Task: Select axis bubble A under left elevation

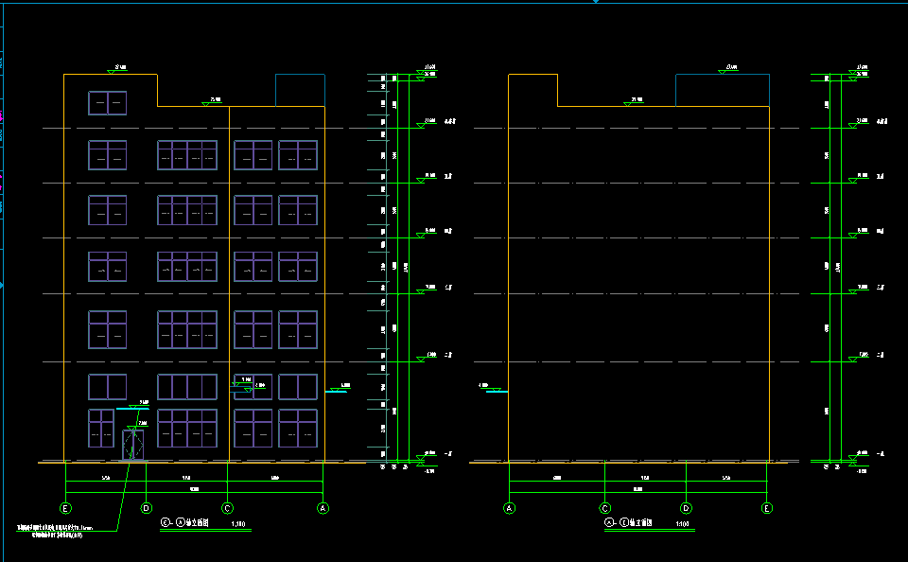Action: 323,508
